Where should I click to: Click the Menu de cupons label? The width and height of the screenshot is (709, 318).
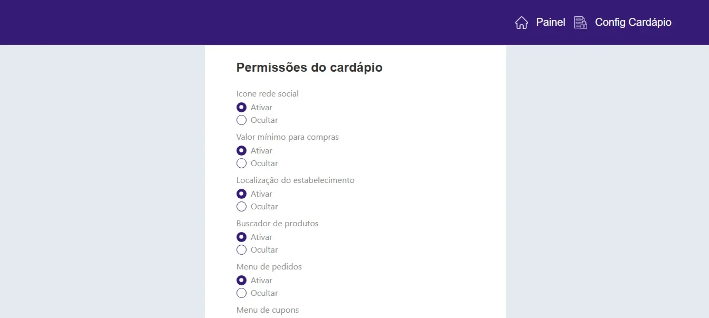pyautogui.click(x=268, y=310)
